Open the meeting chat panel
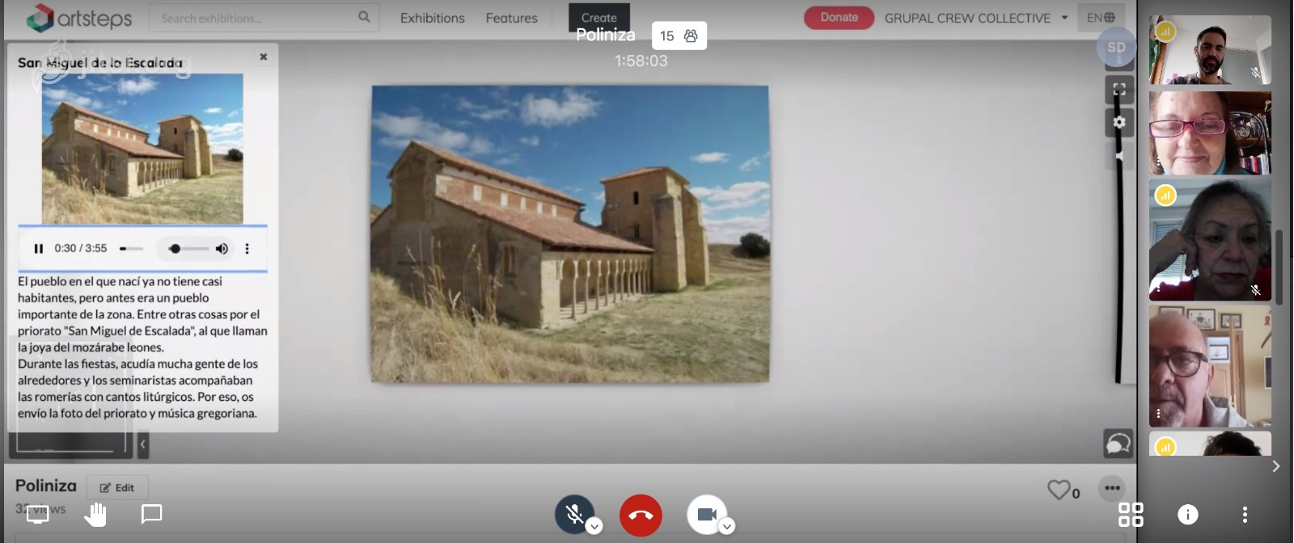 (152, 514)
